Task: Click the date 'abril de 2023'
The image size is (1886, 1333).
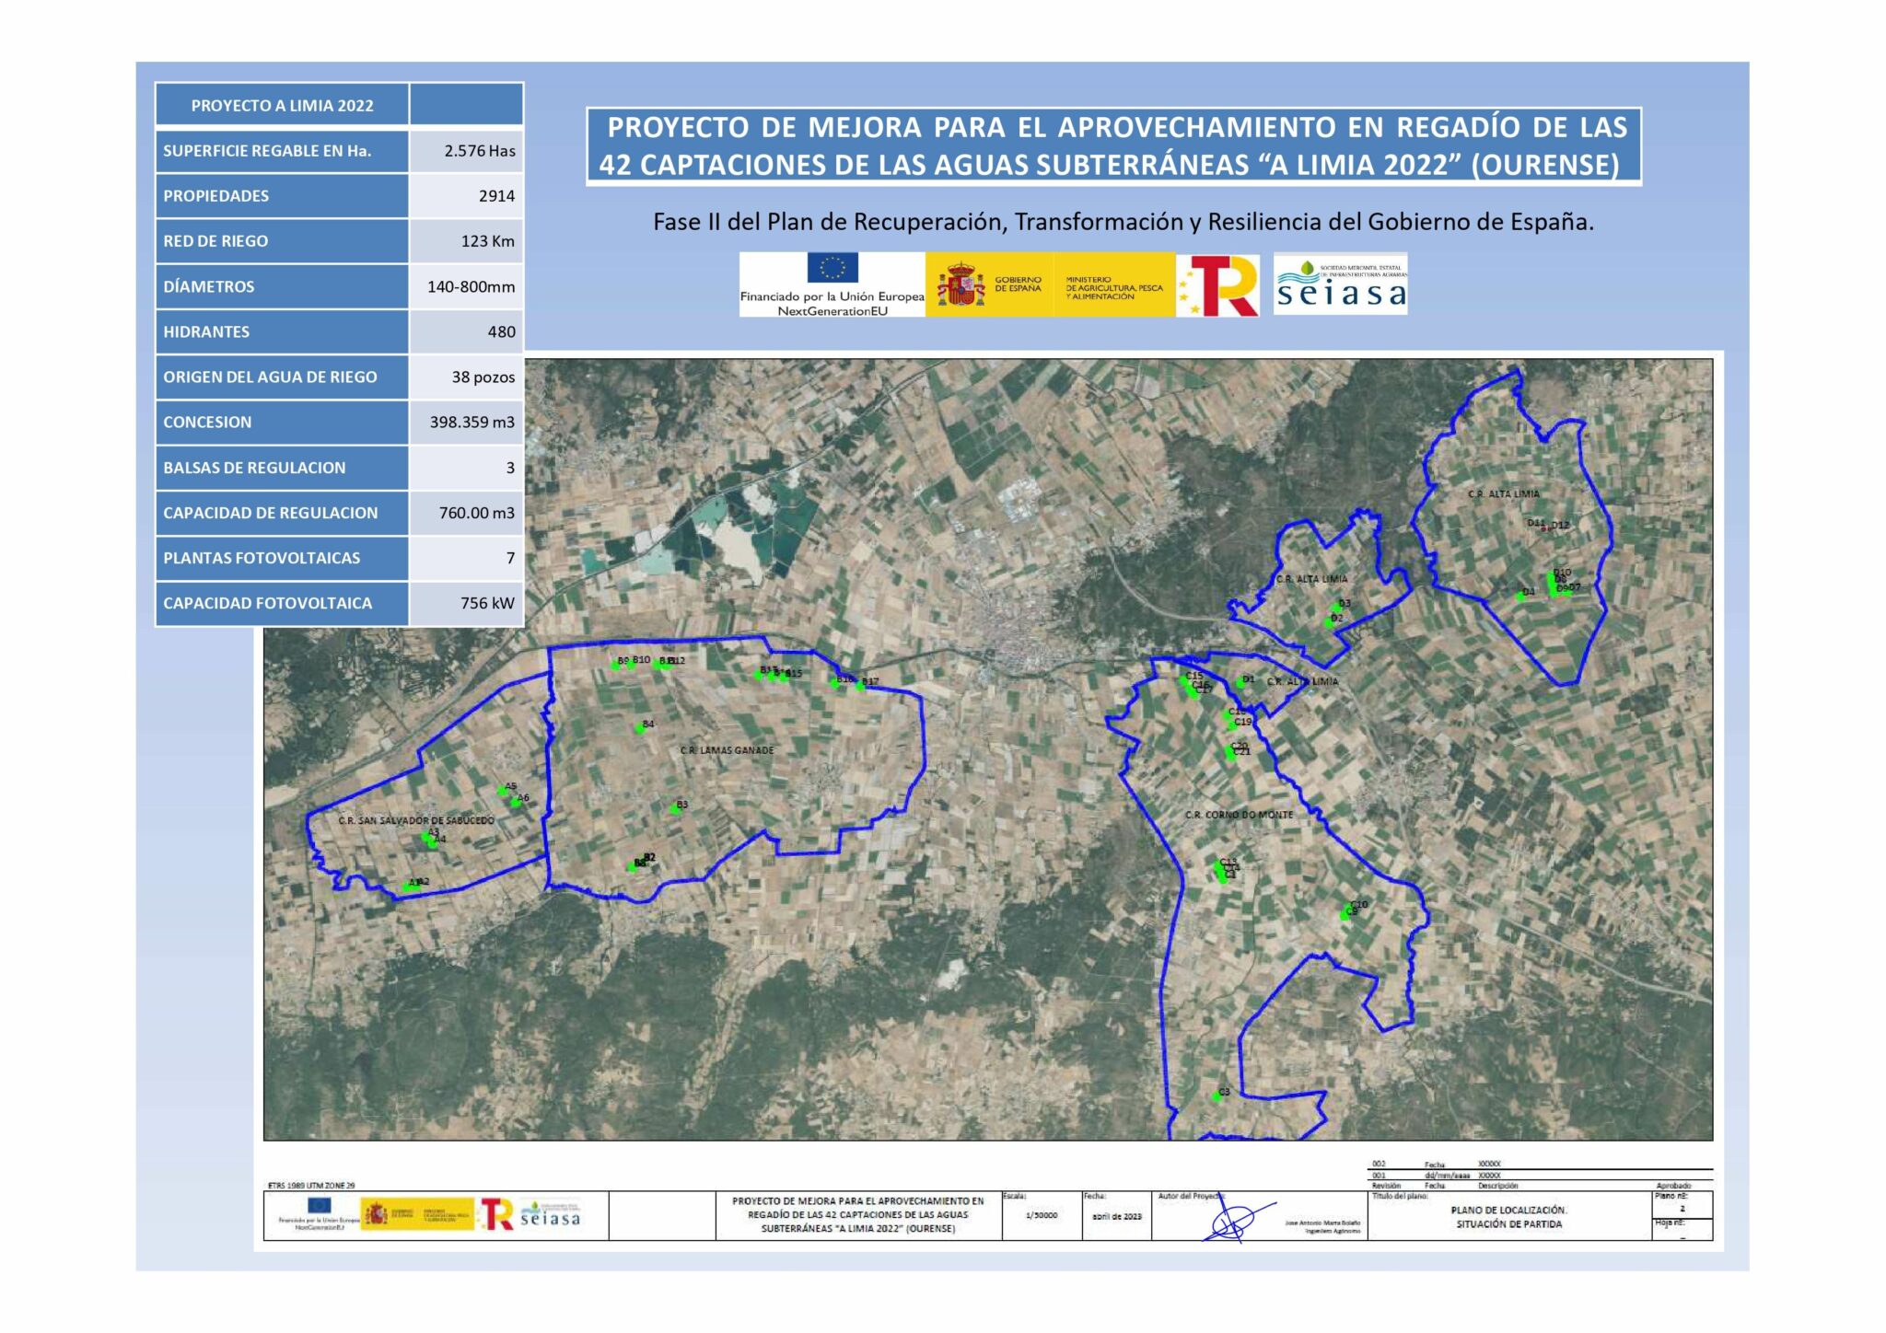Action: tap(1116, 1216)
